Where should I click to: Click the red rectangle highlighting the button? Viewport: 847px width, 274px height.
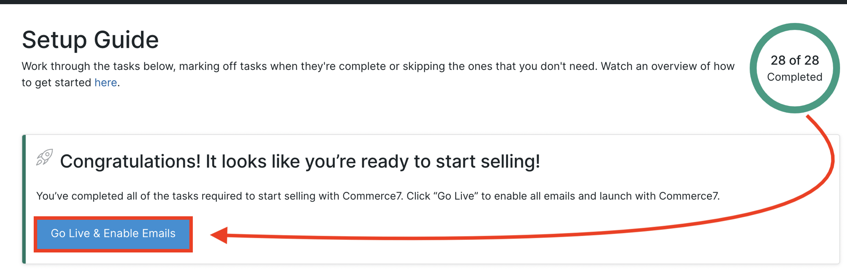tap(113, 218)
